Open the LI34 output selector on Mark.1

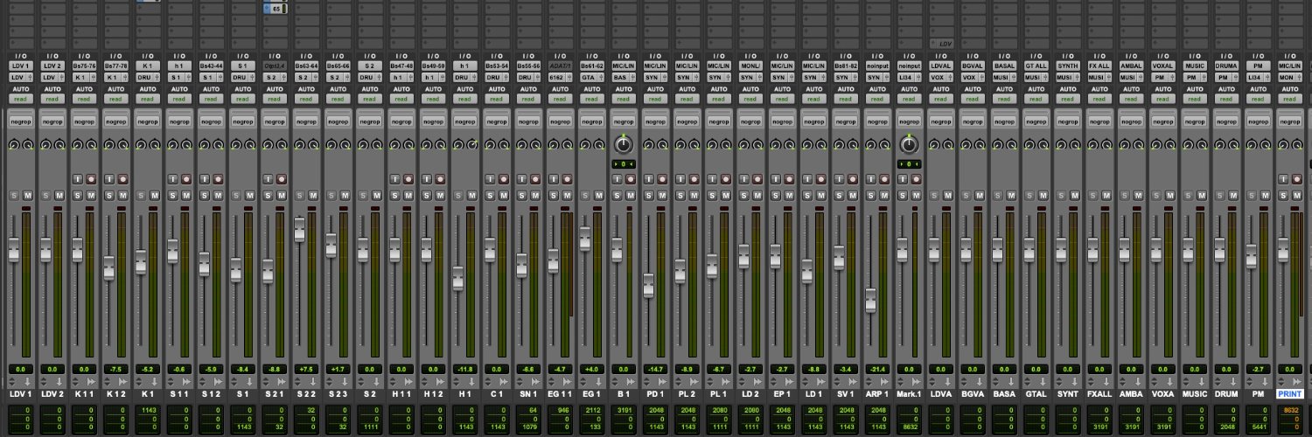[x=908, y=78]
